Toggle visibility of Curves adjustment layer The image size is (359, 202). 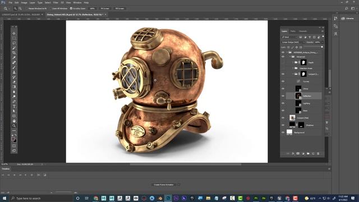tap(283, 81)
